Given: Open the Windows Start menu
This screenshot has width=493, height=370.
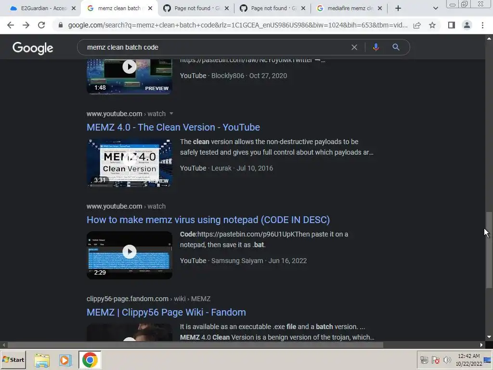Looking at the screenshot, I should coord(13,359).
